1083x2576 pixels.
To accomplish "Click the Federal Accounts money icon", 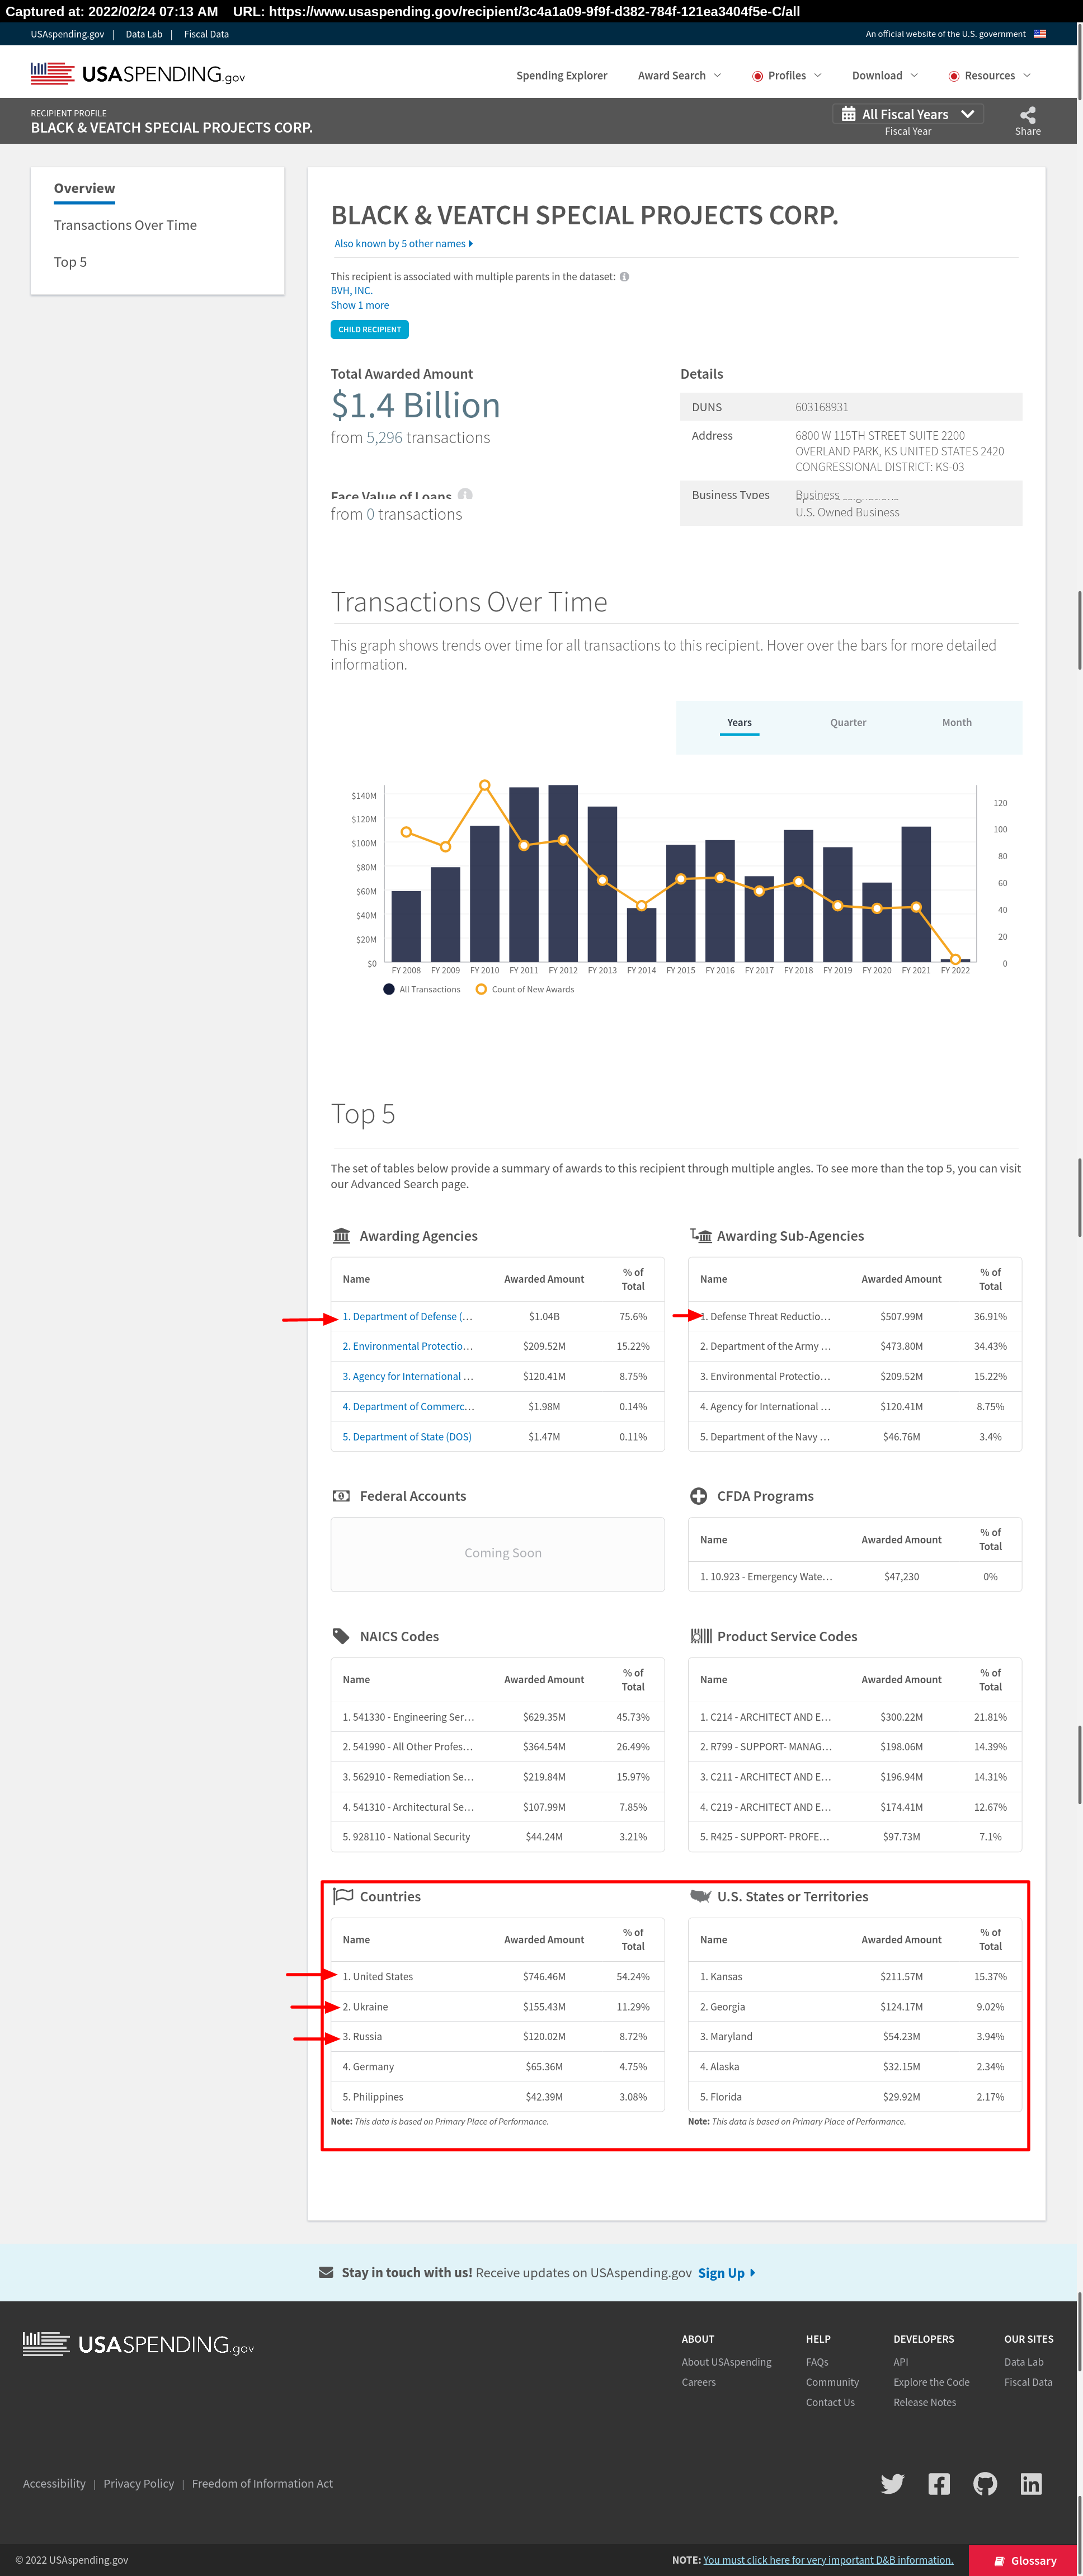I will point(341,1496).
